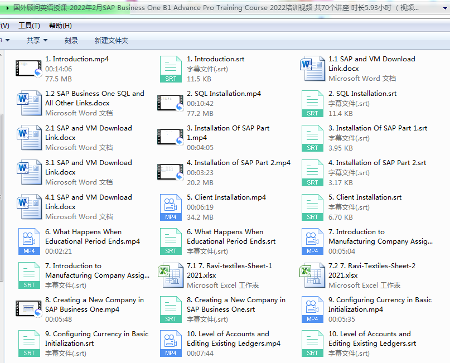
Task: Select the 6. What Happens When Educational Period Ends.srt icon
Action: pos(171,241)
